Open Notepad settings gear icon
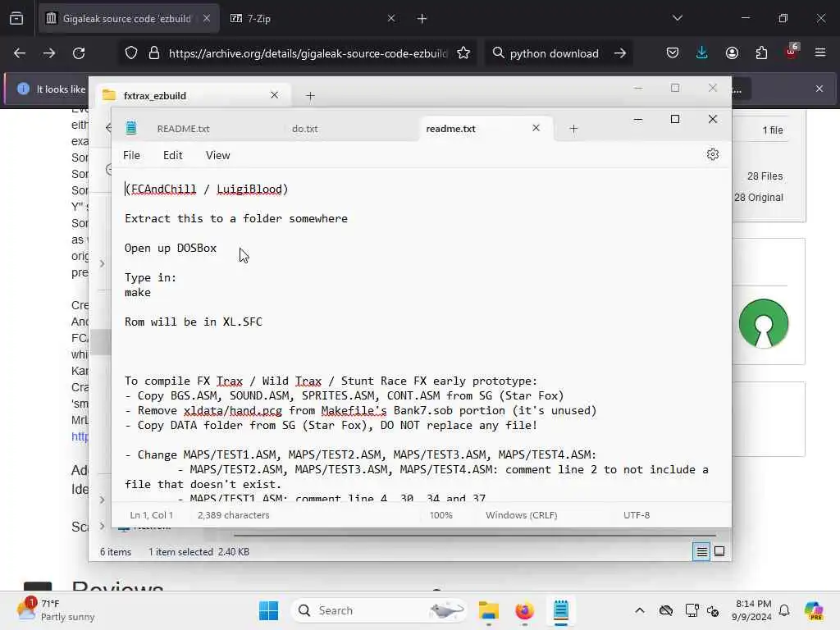The image size is (840, 630). [712, 155]
